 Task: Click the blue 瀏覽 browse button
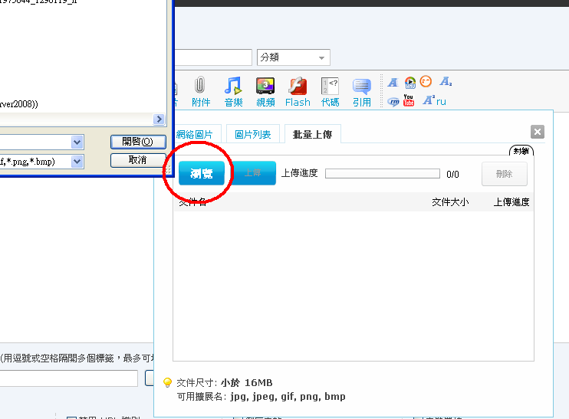coord(202,173)
